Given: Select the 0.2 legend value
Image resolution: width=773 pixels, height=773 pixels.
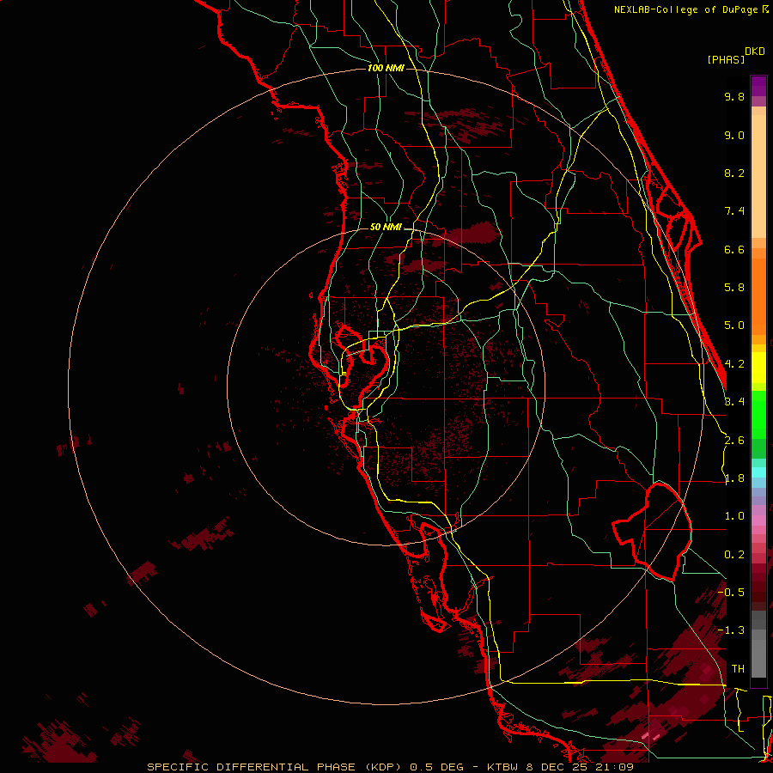Looking at the screenshot, I should coord(734,555).
